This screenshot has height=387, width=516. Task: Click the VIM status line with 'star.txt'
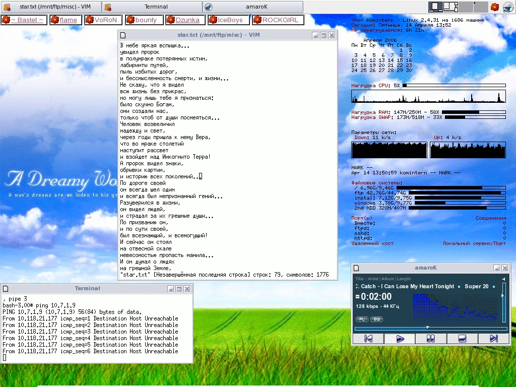pyautogui.click(x=224, y=275)
